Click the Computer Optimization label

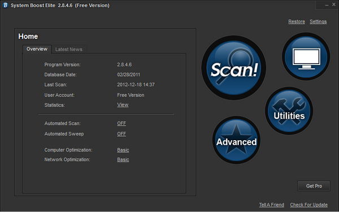[x=68, y=150]
